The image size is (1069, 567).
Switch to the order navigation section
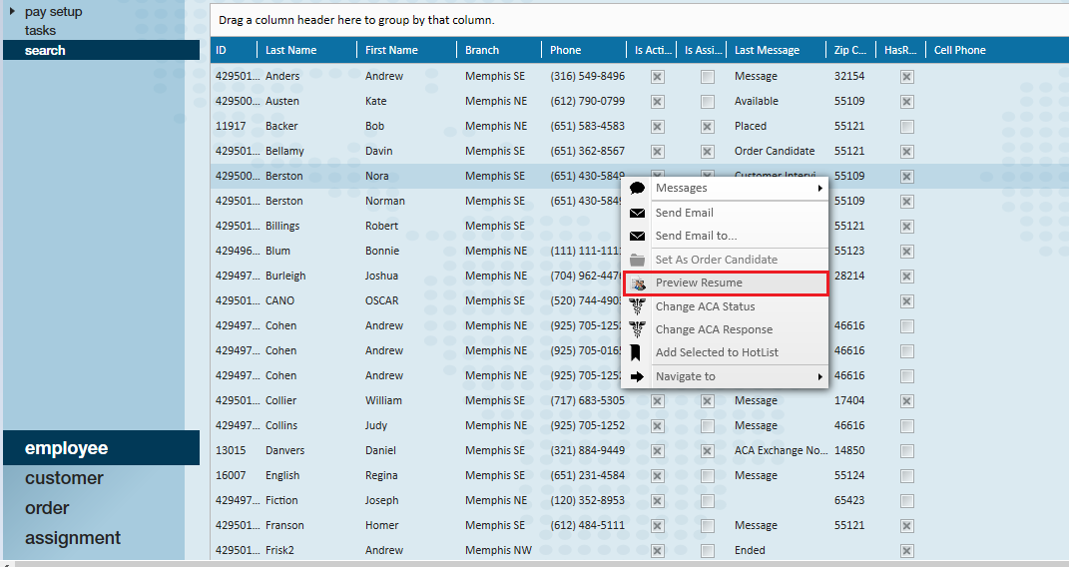click(x=47, y=508)
